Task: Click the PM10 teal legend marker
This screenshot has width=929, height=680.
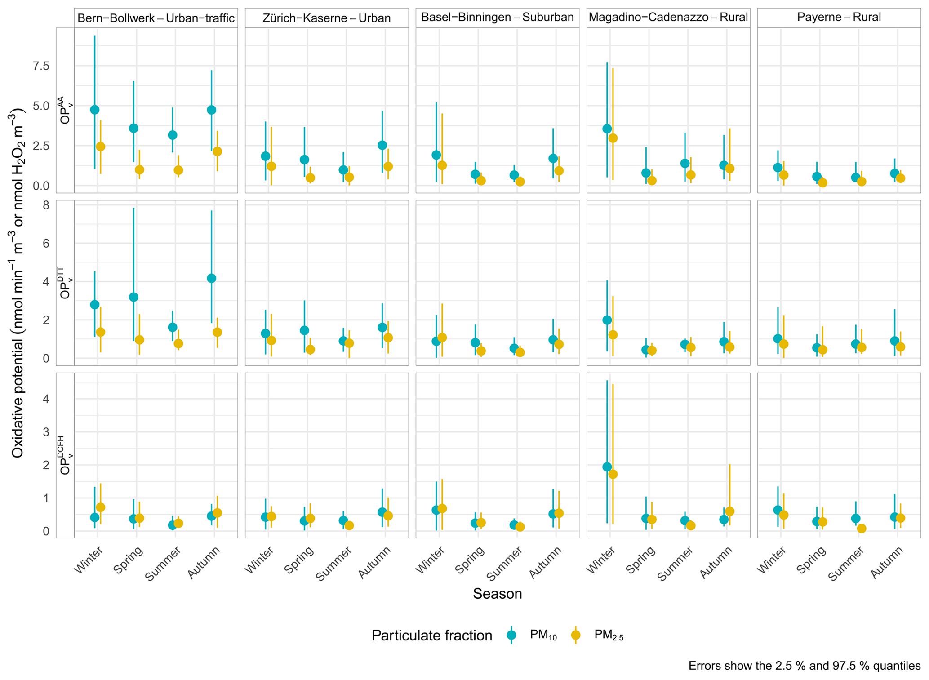Action: click(x=511, y=635)
